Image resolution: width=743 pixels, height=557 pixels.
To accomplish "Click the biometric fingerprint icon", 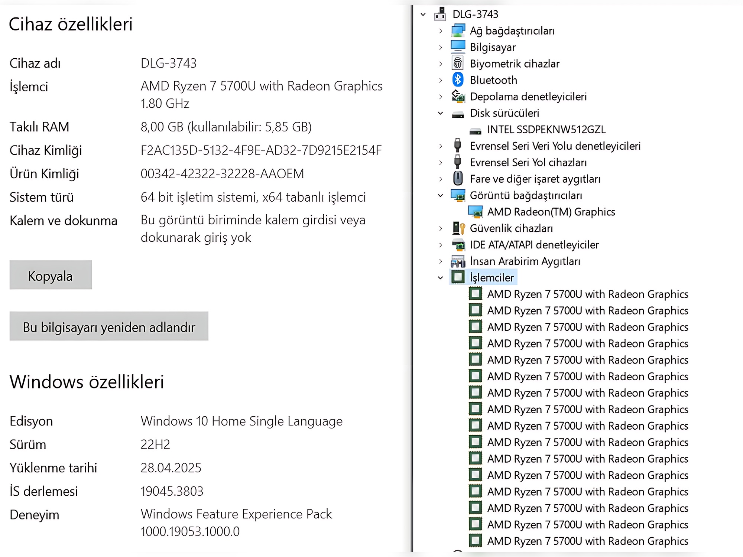I will [x=458, y=63].
